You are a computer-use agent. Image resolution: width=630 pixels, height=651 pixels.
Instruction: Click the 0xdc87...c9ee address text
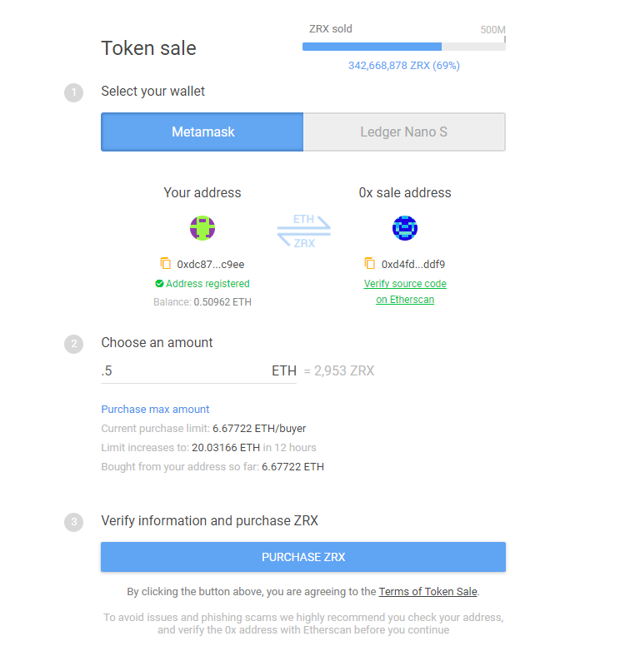click(x=211, y=265)
